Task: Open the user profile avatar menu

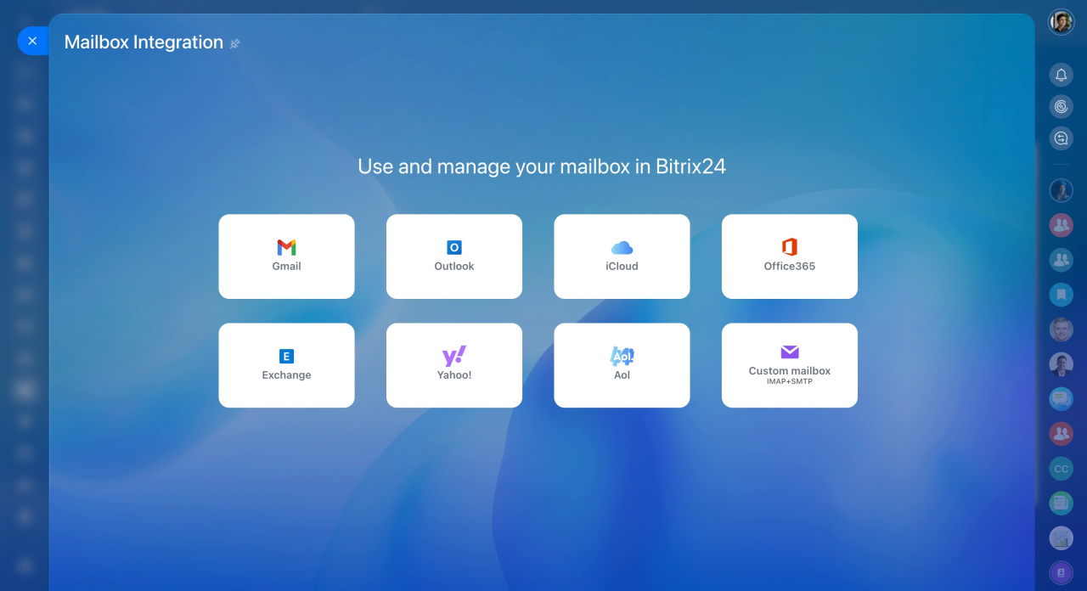Action: (1061, 22)
